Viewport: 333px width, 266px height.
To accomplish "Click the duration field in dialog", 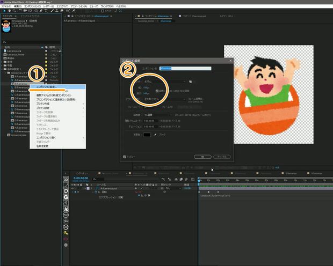I will point(149,127).
